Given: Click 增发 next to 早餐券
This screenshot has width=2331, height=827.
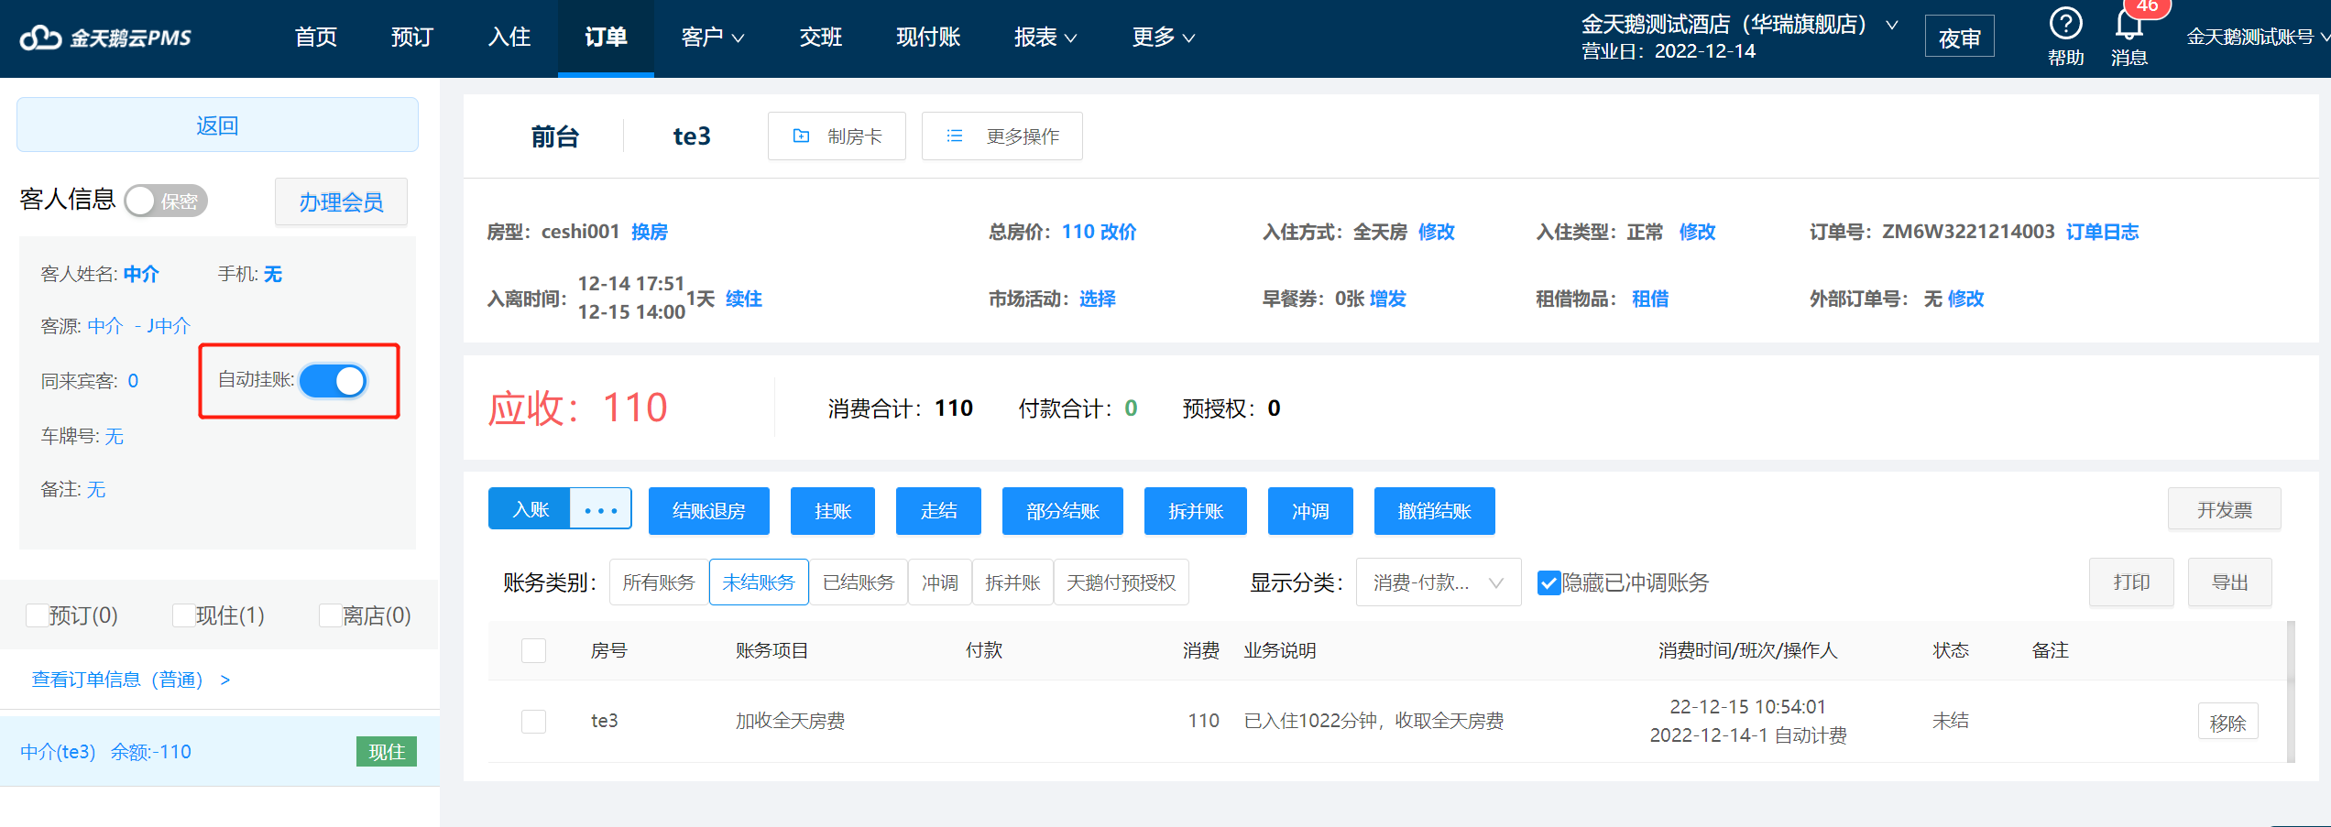Looking at the screenshot, I should 1388,299.
